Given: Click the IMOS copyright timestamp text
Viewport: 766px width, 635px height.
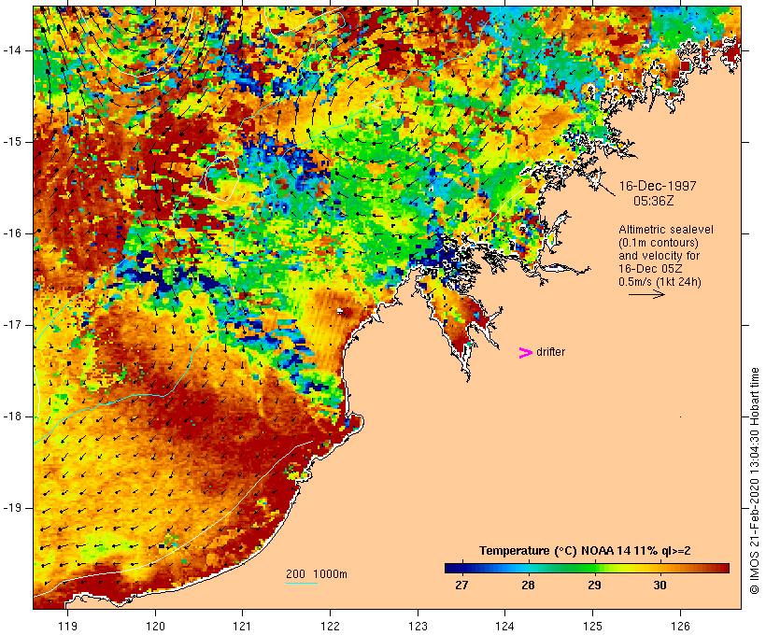Looking at the screenshot, I should [754, 481].
